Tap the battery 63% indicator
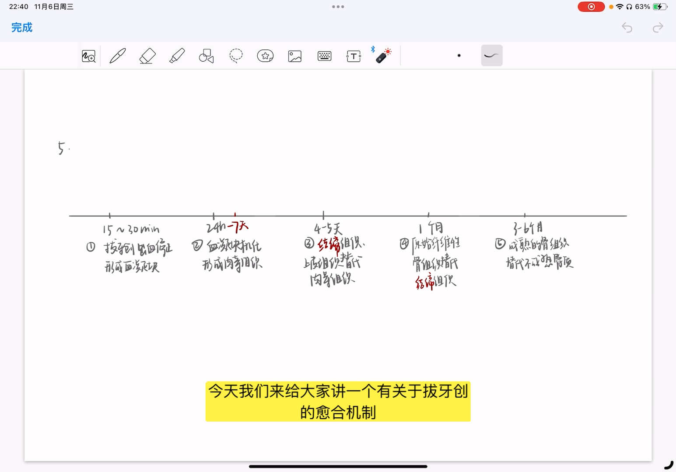 click(x=651, y=7)
